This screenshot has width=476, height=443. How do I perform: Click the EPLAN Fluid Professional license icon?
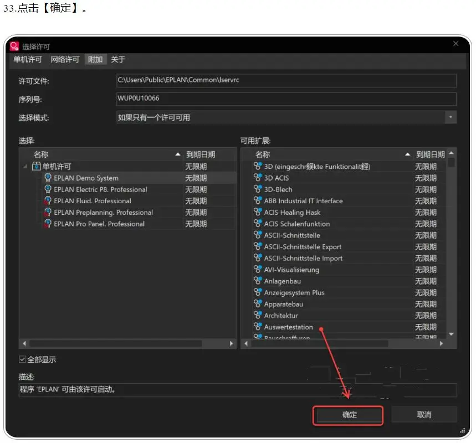[x=48, y=201]
